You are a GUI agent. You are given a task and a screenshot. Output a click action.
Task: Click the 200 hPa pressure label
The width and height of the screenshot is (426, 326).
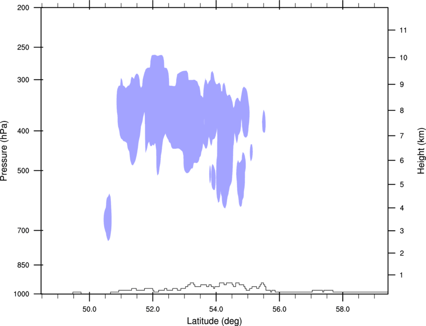(23, 8)
